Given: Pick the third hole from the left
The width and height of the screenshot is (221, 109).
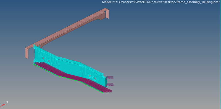Looking at the screenshot, I should coord(90,76).
